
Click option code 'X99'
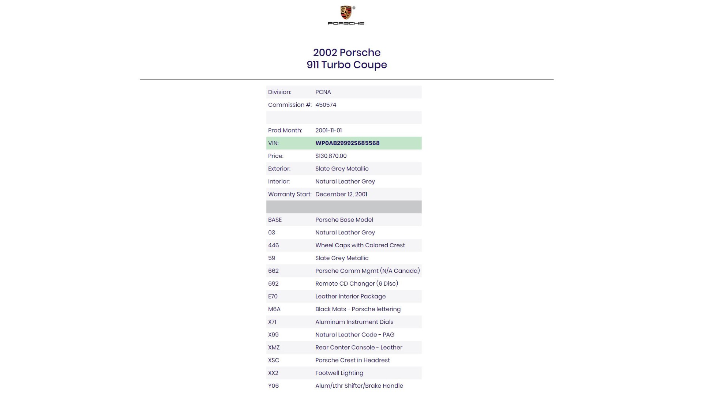(273, 335)
